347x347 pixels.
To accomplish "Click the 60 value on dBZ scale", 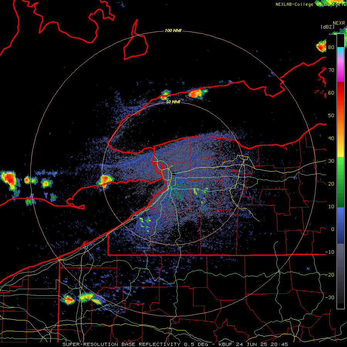I will coord(331,93).
